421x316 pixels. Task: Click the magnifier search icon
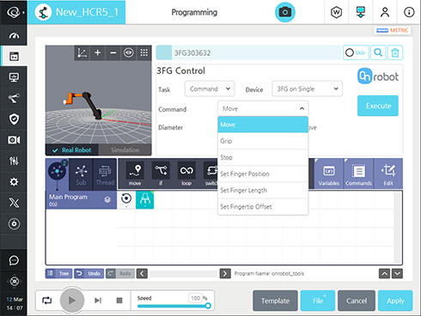coord(378,52)
